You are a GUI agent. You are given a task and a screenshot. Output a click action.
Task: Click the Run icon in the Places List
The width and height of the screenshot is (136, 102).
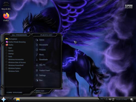click(37, 80)
